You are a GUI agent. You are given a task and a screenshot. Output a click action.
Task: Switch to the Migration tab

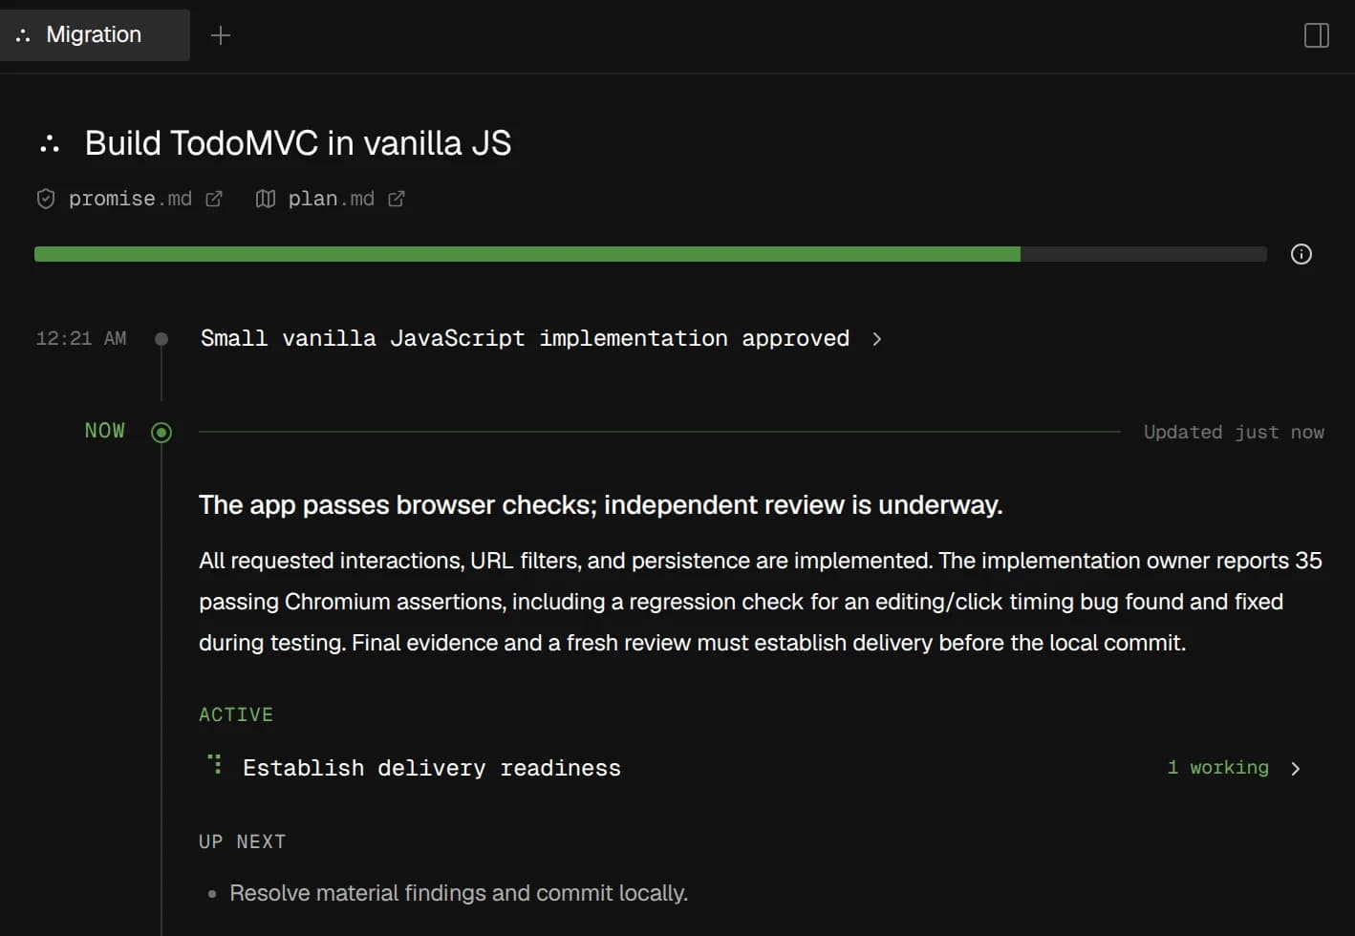[95, 35]
